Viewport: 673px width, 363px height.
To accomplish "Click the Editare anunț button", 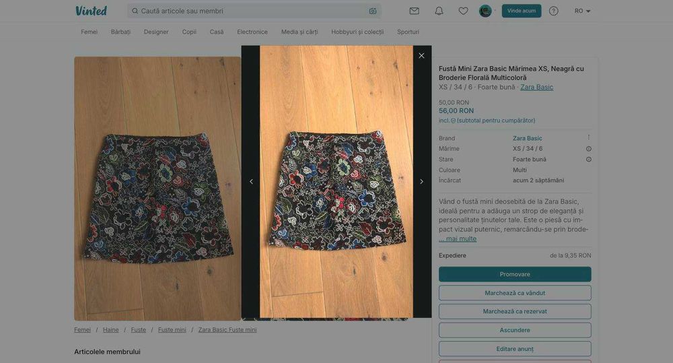I will [x=515, y=349].
